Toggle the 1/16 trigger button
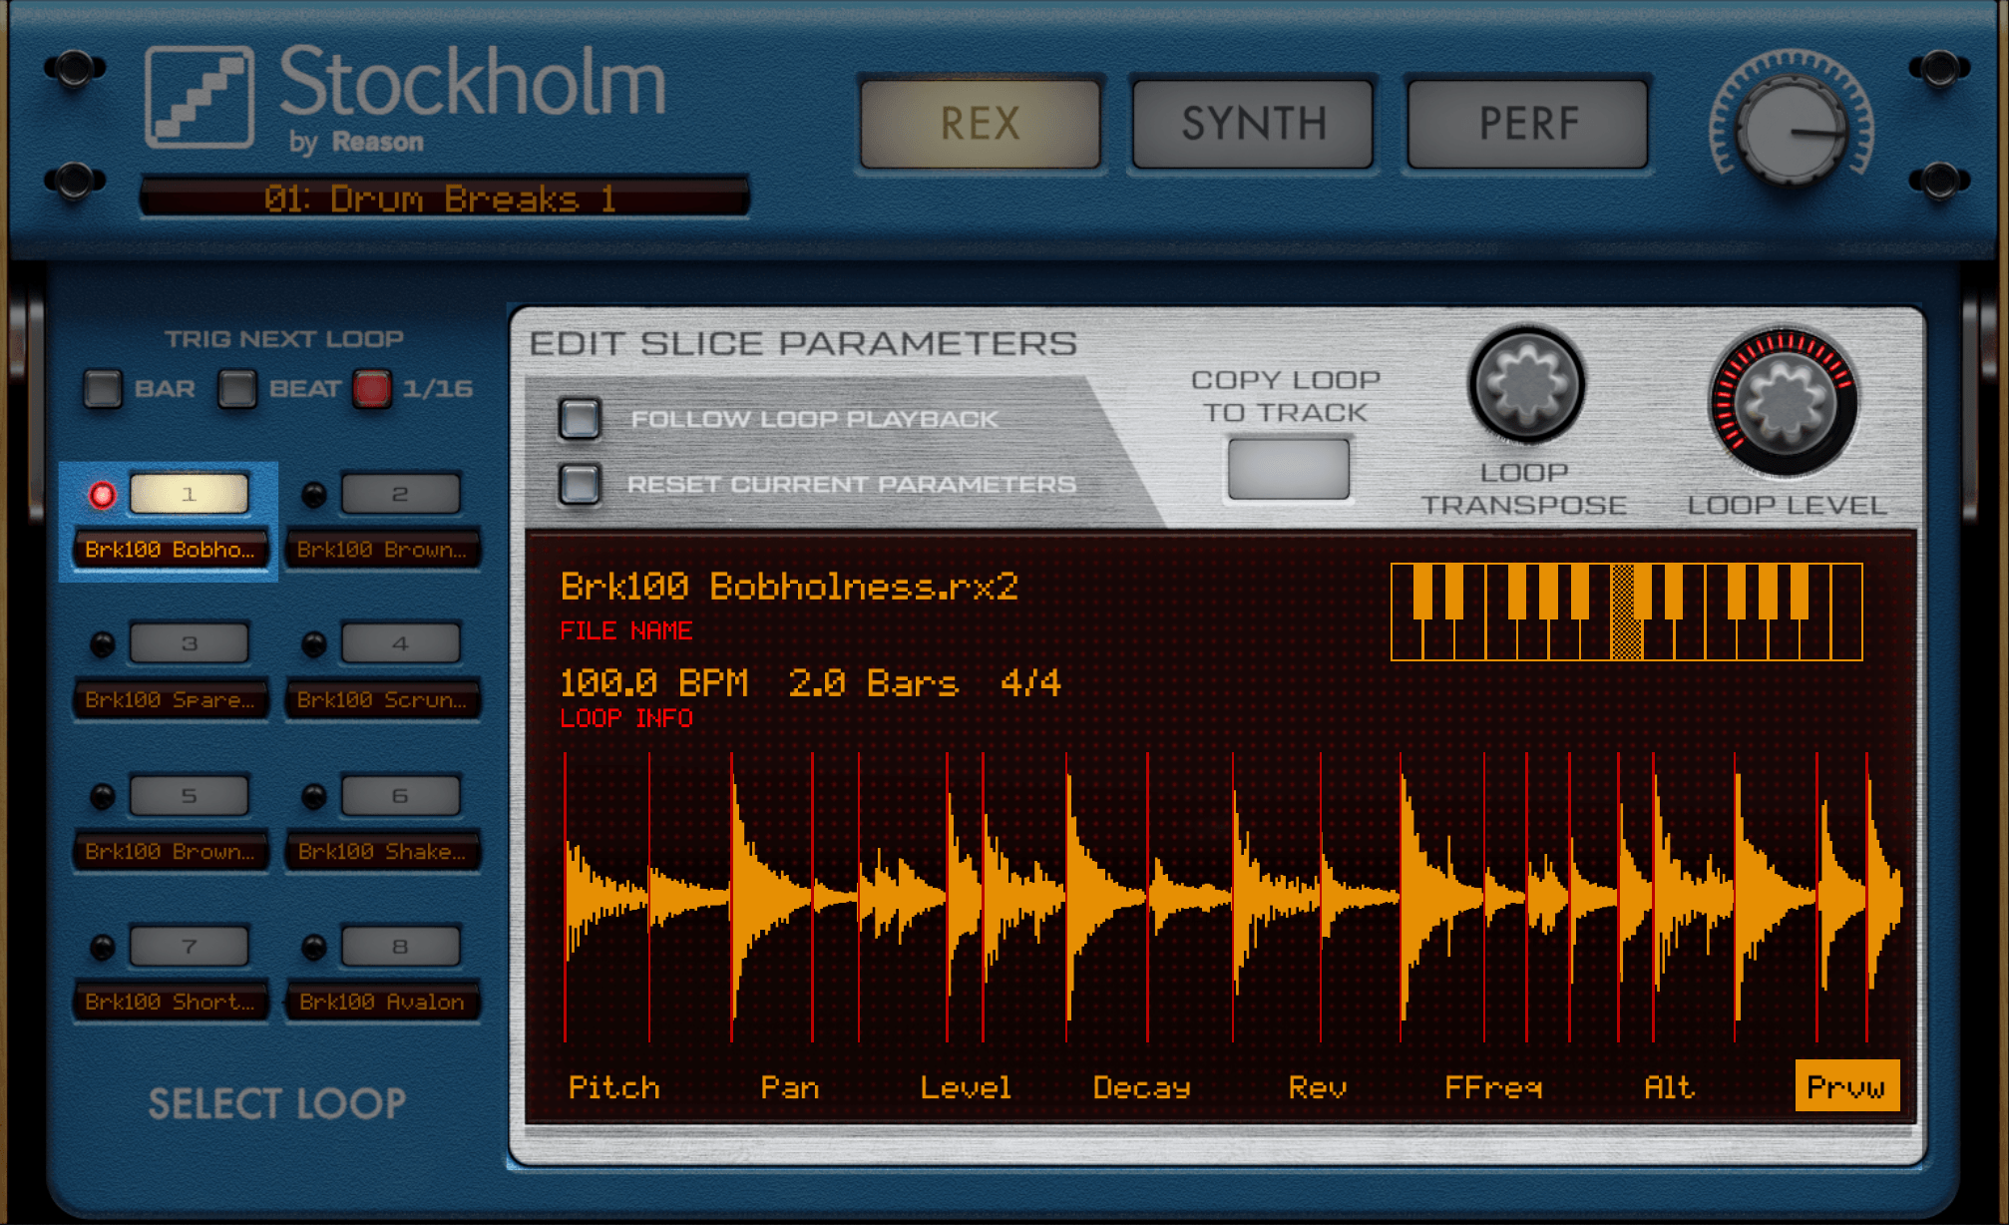The height and width of the screenshot is (1225, 2009). click(372, 389)
